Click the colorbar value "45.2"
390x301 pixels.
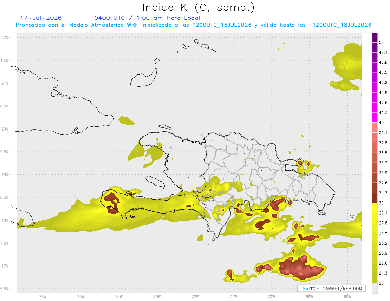383,82
